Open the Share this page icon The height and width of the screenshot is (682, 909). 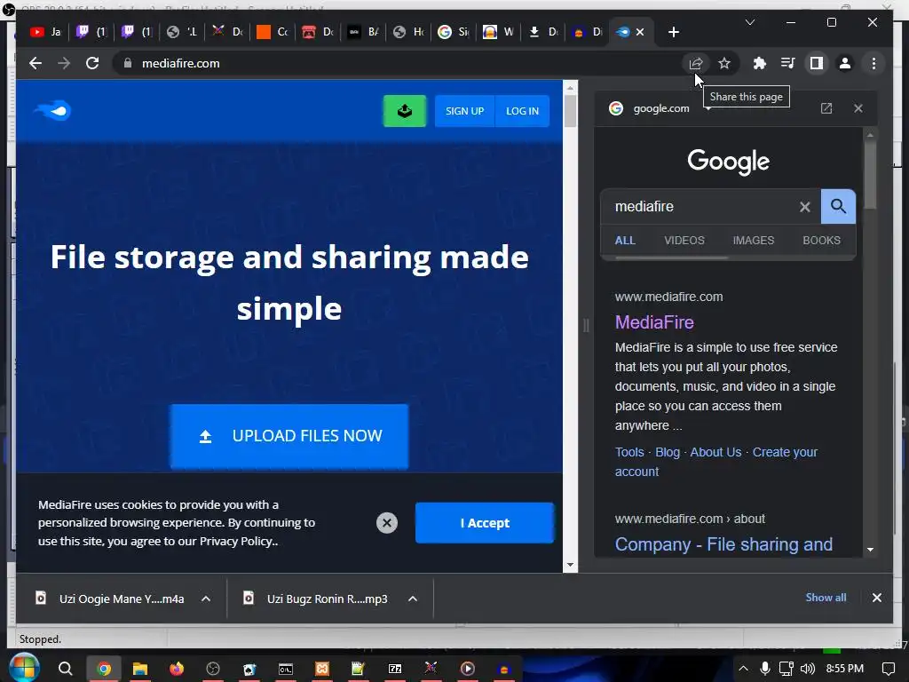(696, 63)
